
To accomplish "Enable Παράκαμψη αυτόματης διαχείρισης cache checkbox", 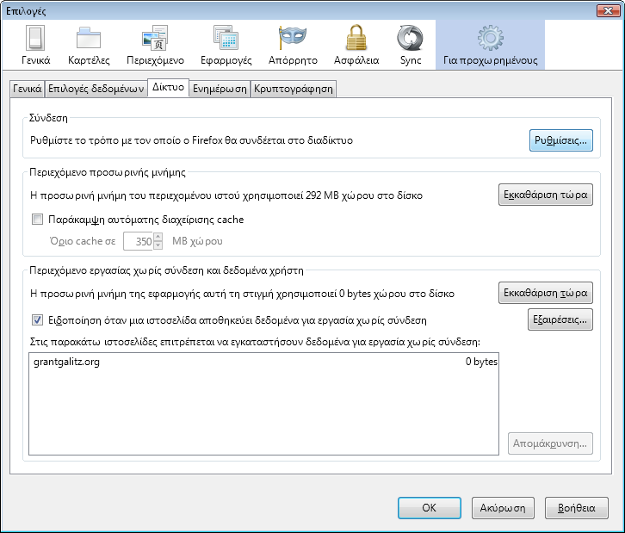I will (x=38, y=220).
